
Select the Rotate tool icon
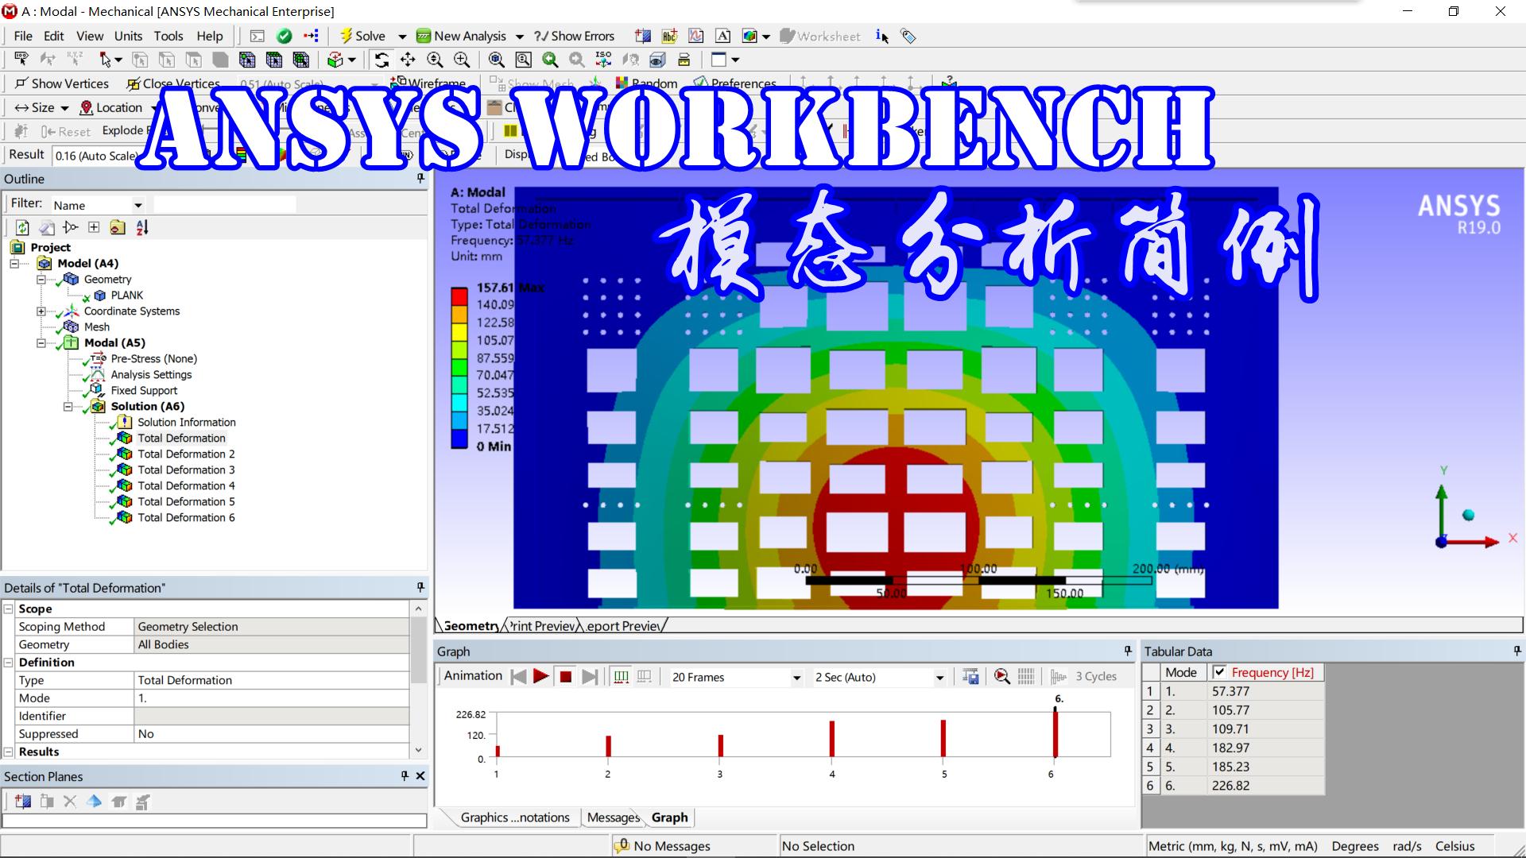pyautogui.click(x=382, y=60)
